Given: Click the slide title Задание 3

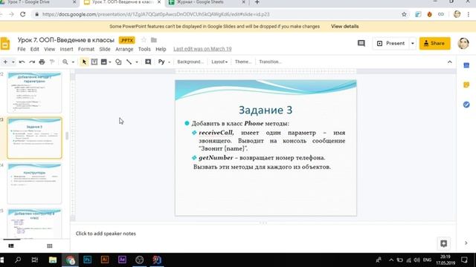Looking at the screenshot, I should [x=266, y=110].
